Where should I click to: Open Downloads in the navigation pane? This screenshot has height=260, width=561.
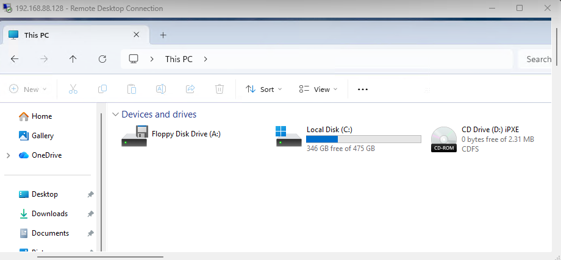[x=49, y=214]
